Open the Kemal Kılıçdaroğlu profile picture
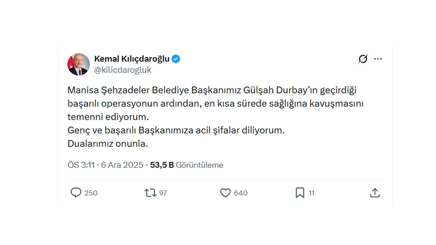Viewport: 436px width, 245px height. point(79,64)
